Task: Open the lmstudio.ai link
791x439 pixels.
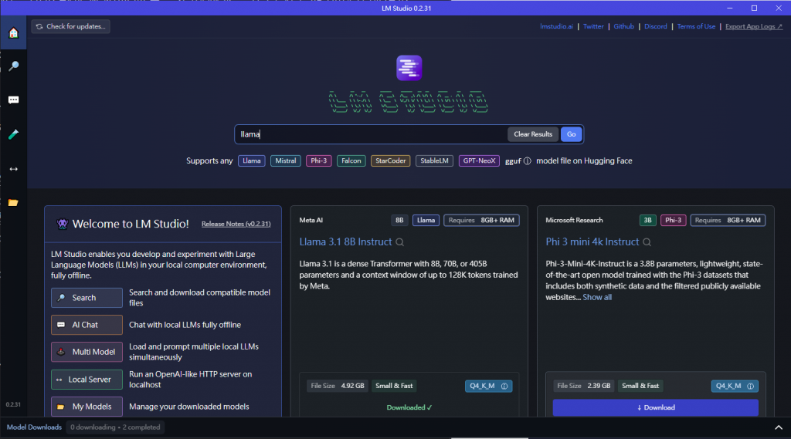Action: [556, 26]
